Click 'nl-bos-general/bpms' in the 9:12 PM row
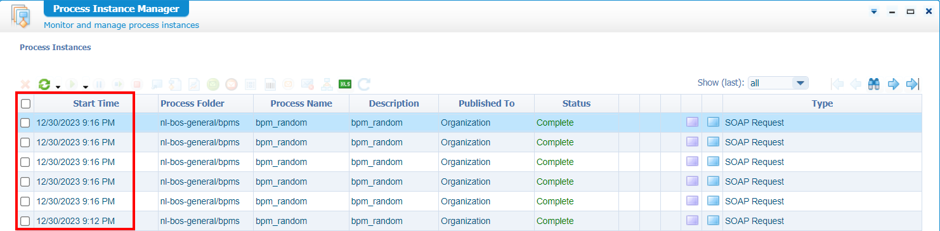Viewport: 940px width, 231px height. (x=200, y=221)
